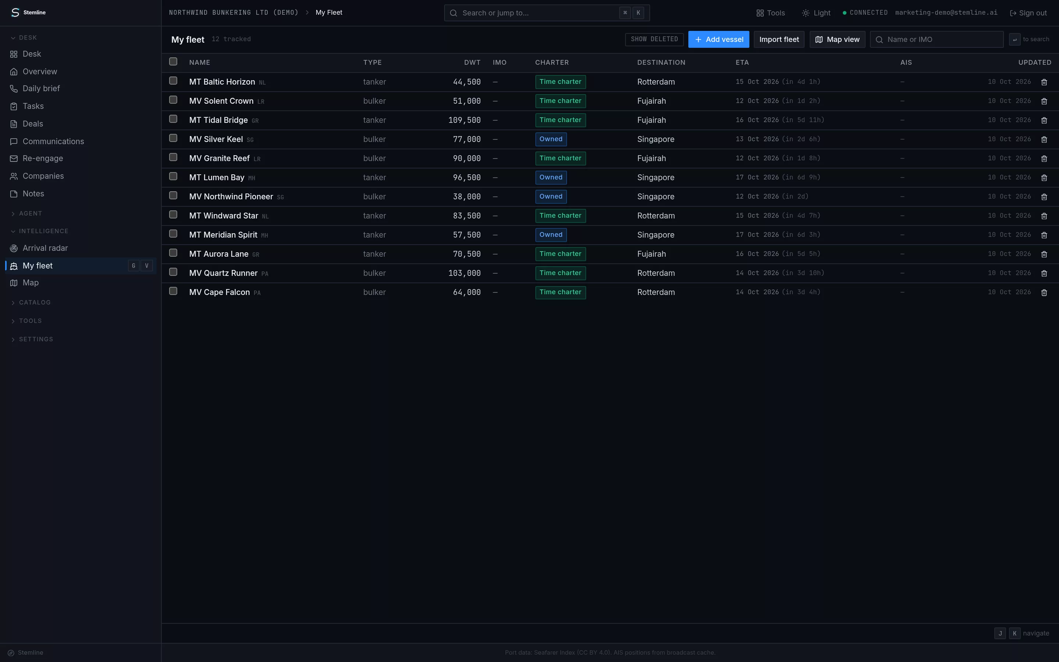Click the Re-engage envelope icon

pos(14,159)
